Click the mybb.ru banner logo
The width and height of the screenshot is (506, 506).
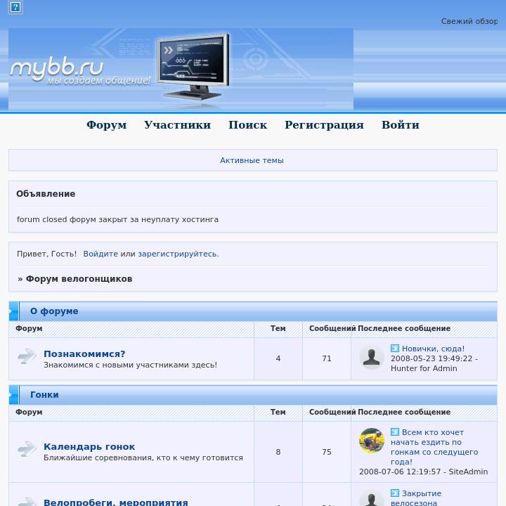click(181, 70)
